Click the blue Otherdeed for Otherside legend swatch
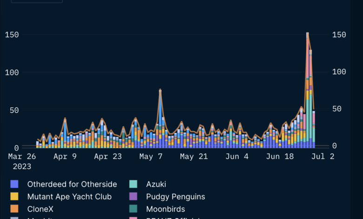363x219 pixels. pos(14,184)
